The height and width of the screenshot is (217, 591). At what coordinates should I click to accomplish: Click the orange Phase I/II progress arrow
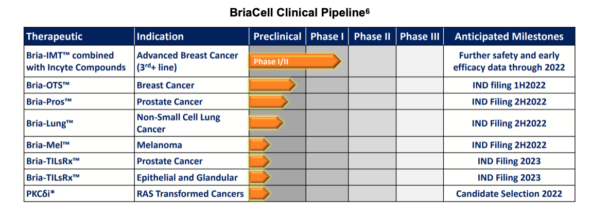tap(294, 61)
